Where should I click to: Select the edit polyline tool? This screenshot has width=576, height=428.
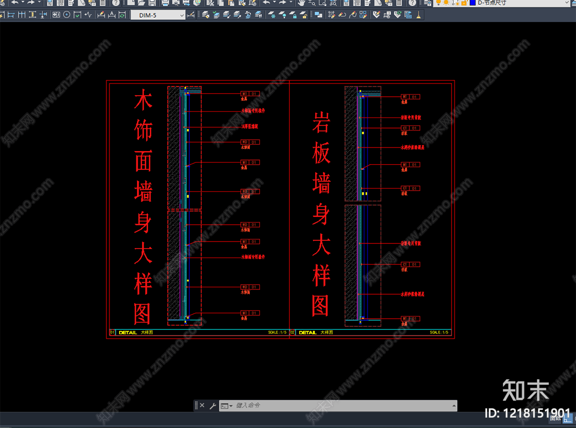tap(342, 15)
